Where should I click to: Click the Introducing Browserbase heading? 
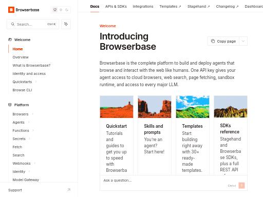(x=128, y=42)
